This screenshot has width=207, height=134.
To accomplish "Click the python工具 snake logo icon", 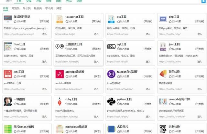I will pos(111,102).
